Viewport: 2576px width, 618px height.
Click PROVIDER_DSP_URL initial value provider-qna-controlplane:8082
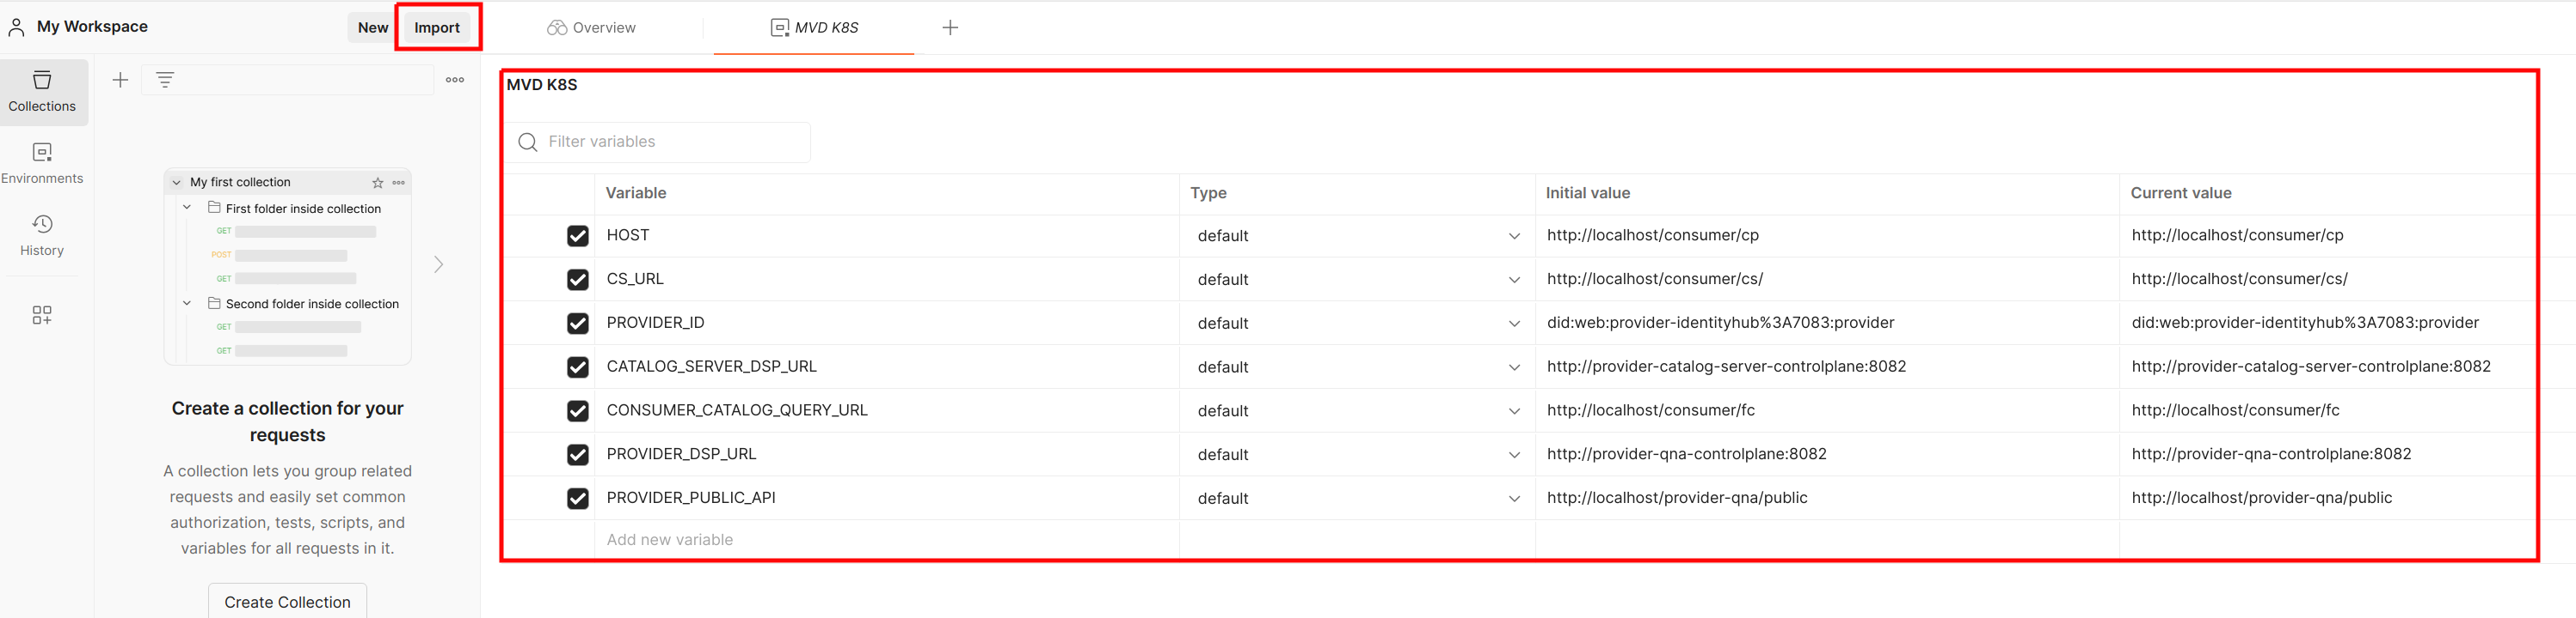tap(1686, 454)
